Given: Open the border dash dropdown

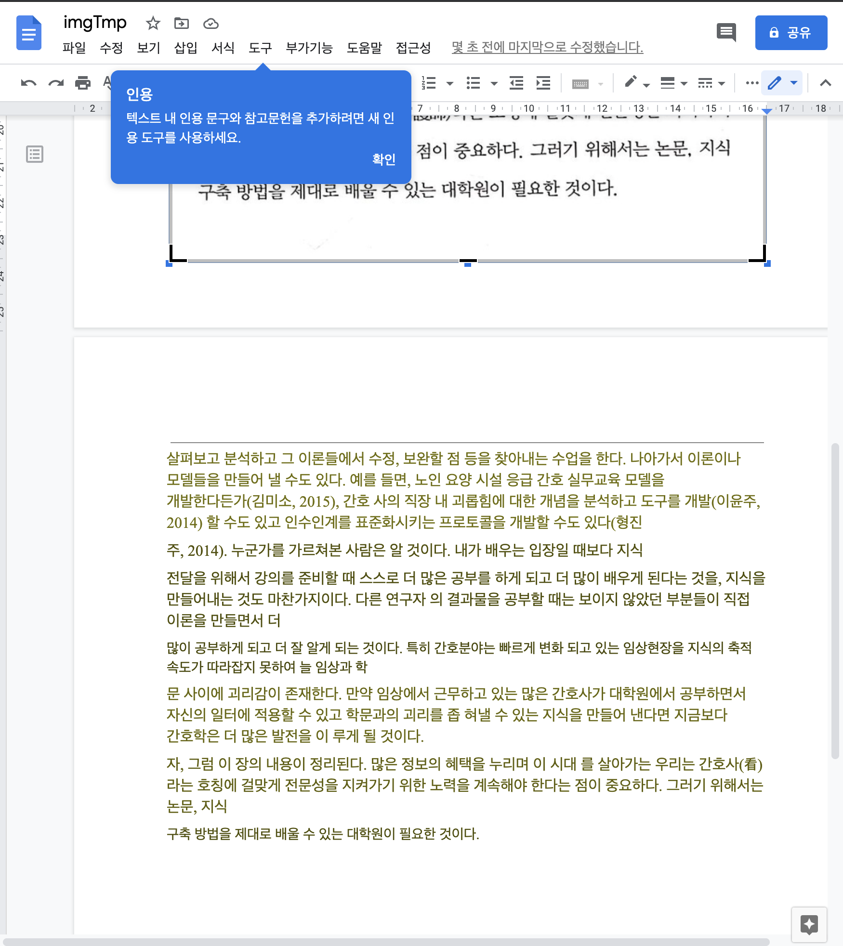Looking at the screenshot, I should pyautogui.click(x=711, y=83).
